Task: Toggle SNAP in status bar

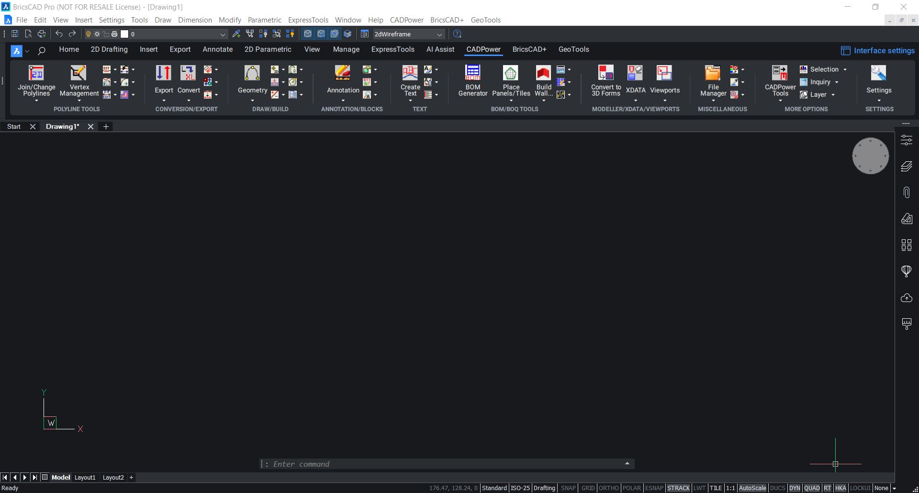Action: click(568, 488)
